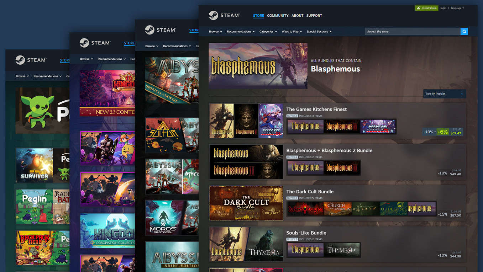Open the Blasphemous II capsule in the Blasphemous bundle
Image resolution: width=483 pixels, height=272 pixels.
[x=342, y=167]
